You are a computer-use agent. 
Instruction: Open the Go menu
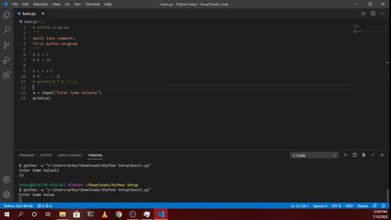coord(67,4)
